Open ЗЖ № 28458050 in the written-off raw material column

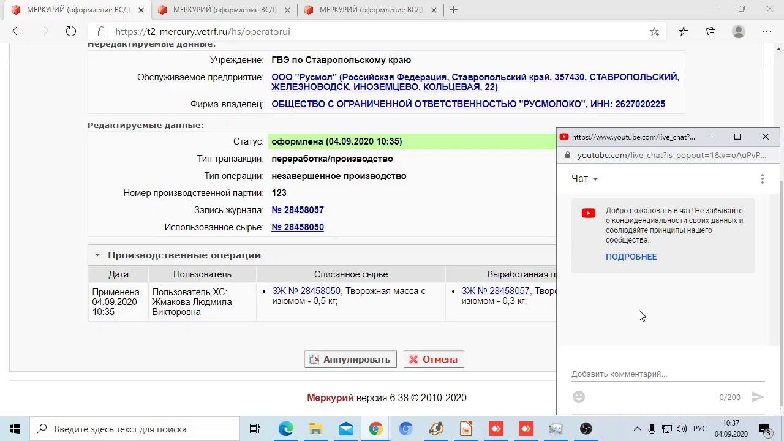click(x=306, y=291)
